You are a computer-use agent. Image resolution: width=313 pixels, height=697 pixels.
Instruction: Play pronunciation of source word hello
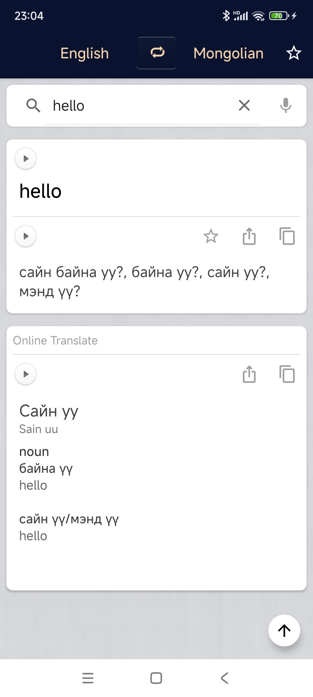tap(26, 159)
